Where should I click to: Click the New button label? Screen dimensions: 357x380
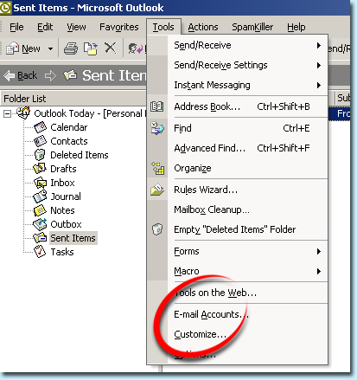[x=31, y=48]
